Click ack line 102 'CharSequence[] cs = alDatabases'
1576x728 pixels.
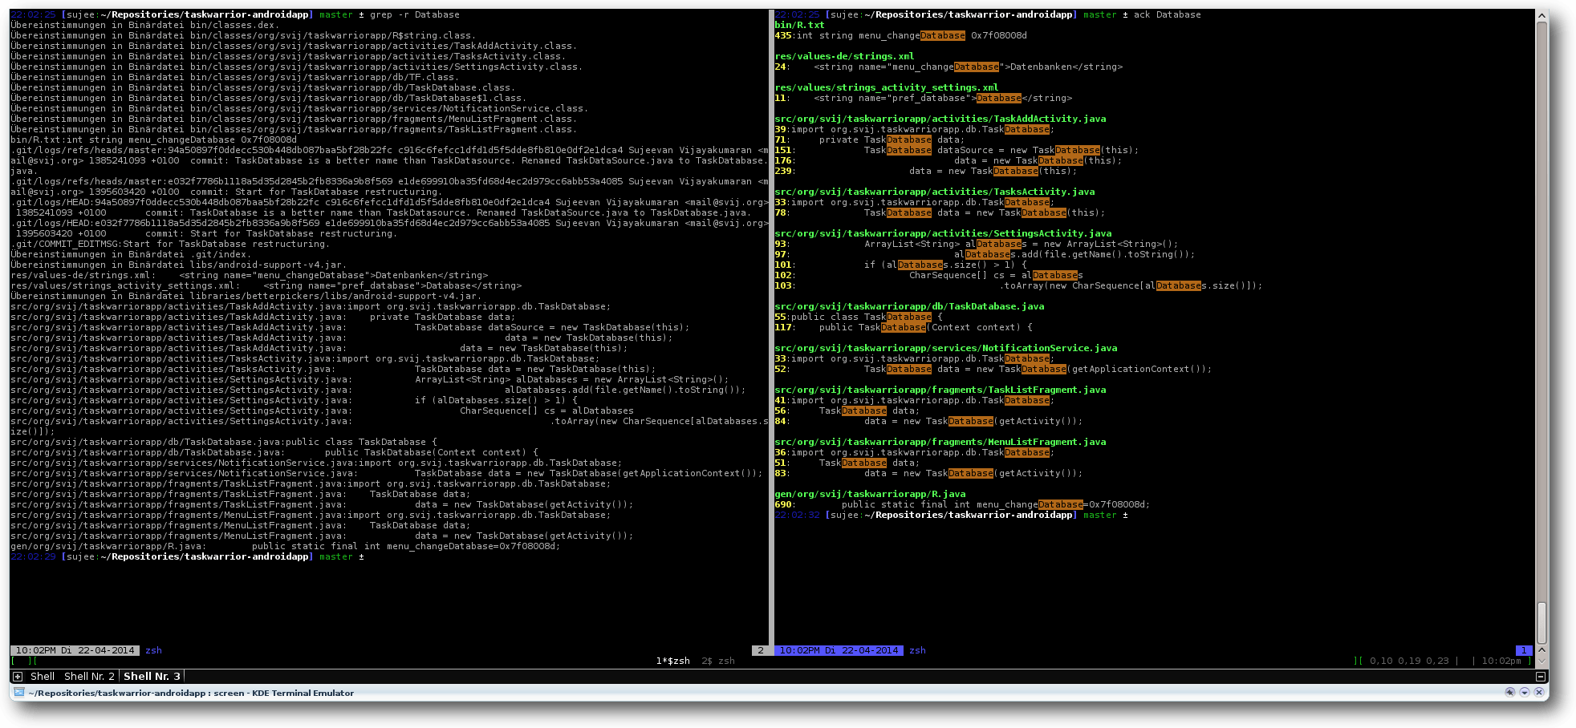click(928, 275)
